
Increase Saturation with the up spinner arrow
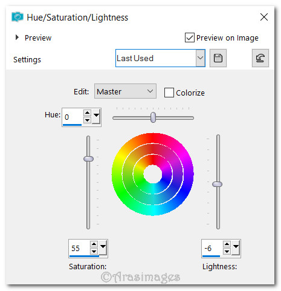(x=94, y=244)
